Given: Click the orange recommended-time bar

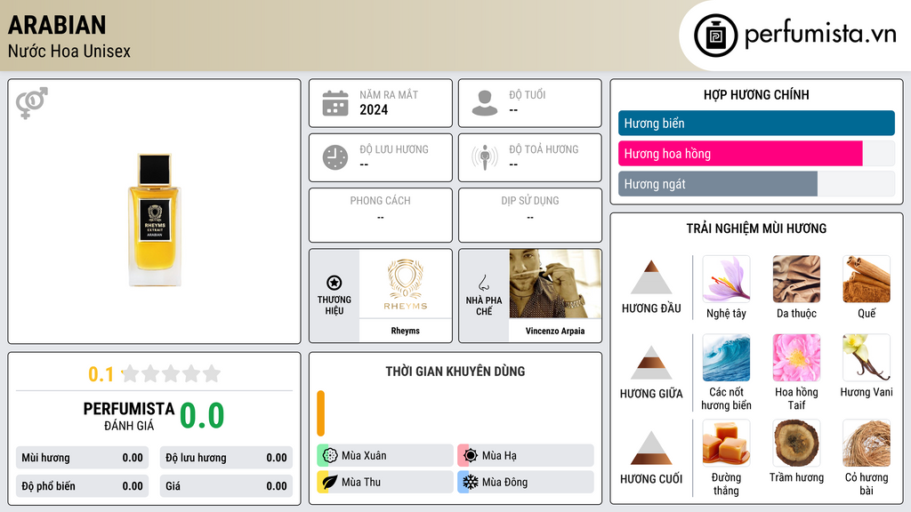Looking at the screenshot, I should [320, 413].
